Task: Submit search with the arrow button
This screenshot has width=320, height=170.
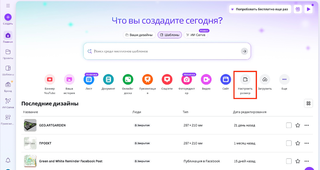Action: point(244,51)
